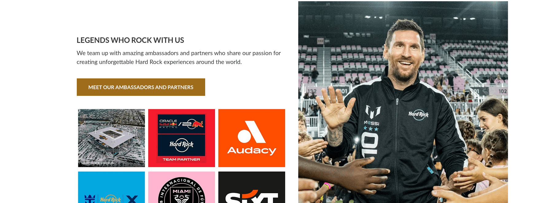Select the Audacy wordmark text
The image size is (551, 203).
click(252, 150)
